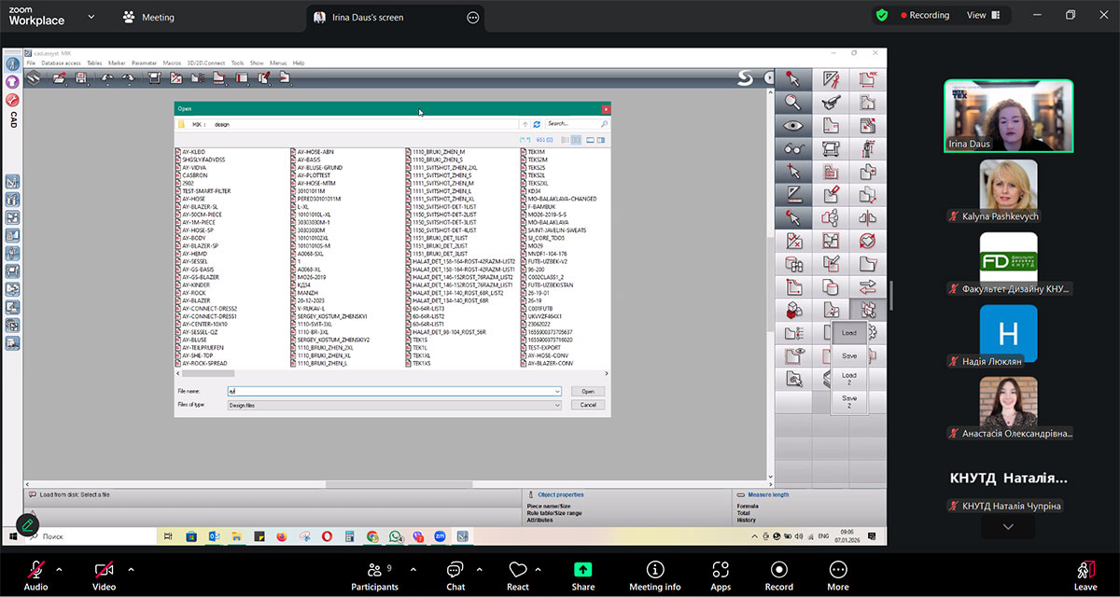Select the AY-BLAZER-SL file in the list
The width and height of the screenshot is (1120, 597).
point(201,206)
